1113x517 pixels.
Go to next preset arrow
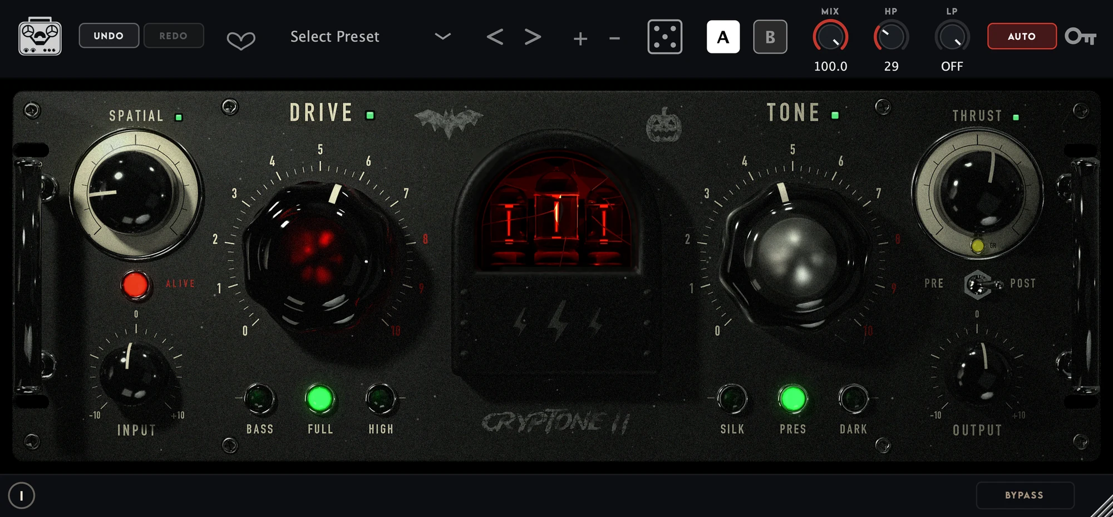(x=533, y=37)
